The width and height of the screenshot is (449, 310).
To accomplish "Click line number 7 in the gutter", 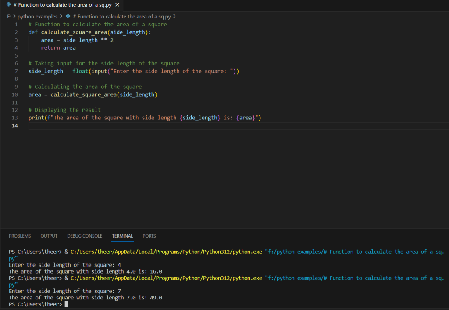I will pos(16,71).
